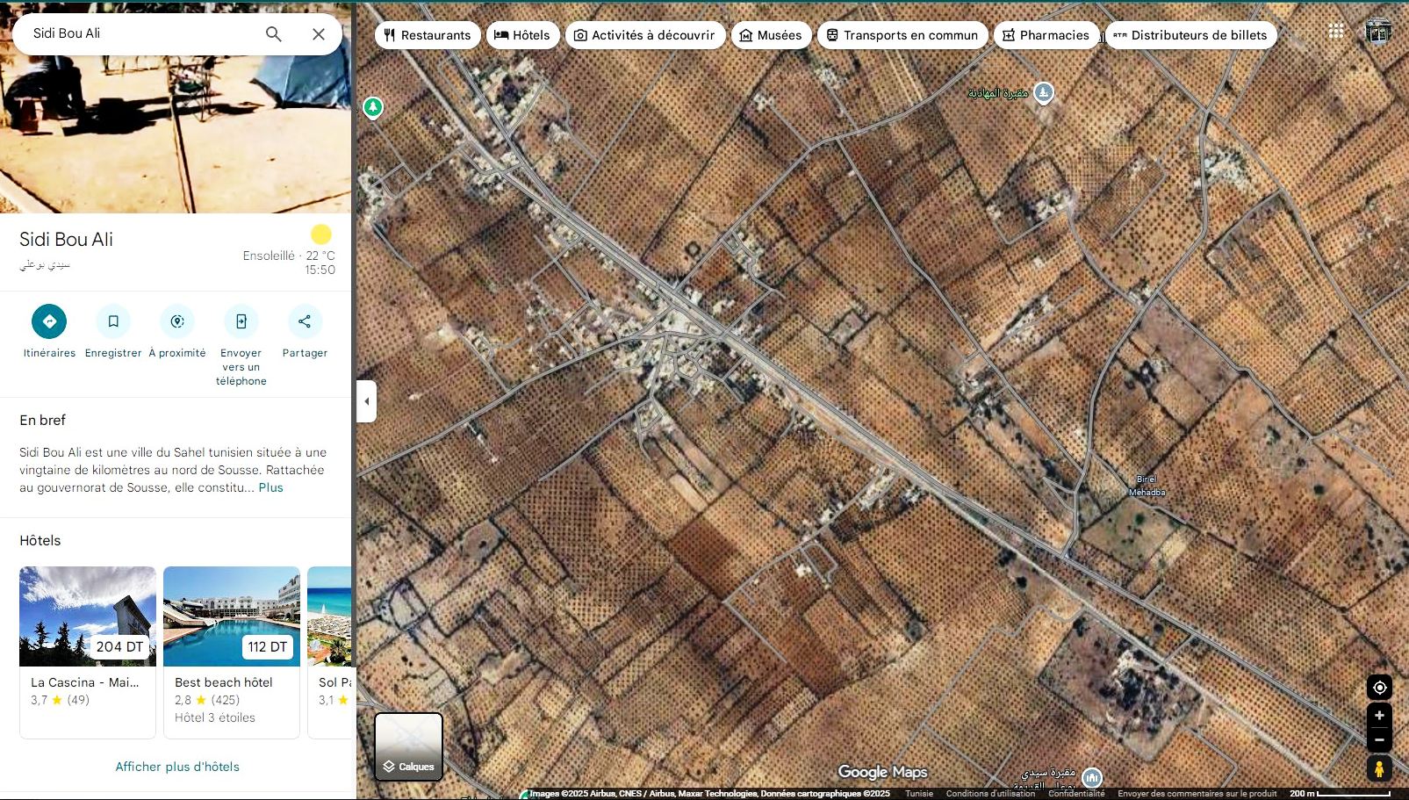Zoom in on the map
The height and width of the screenshot is (800, 1409).
pyautogui.click(x=1379, y=716)
